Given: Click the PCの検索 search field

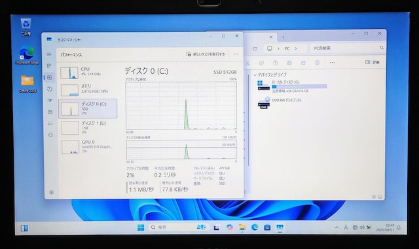Looking at the screenshot, I should 348,48.
